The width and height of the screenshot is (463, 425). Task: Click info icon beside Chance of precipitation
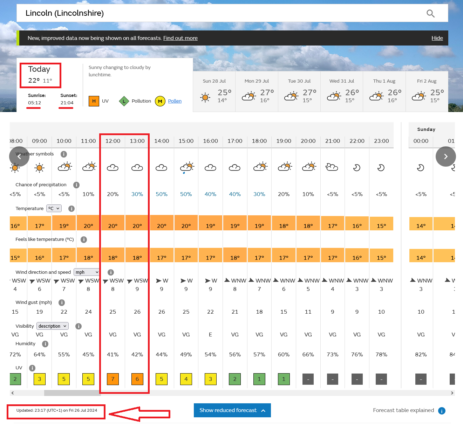coord(76,185)
